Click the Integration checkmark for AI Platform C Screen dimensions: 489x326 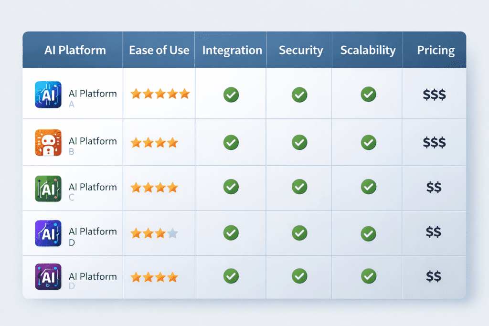point(231,187)
